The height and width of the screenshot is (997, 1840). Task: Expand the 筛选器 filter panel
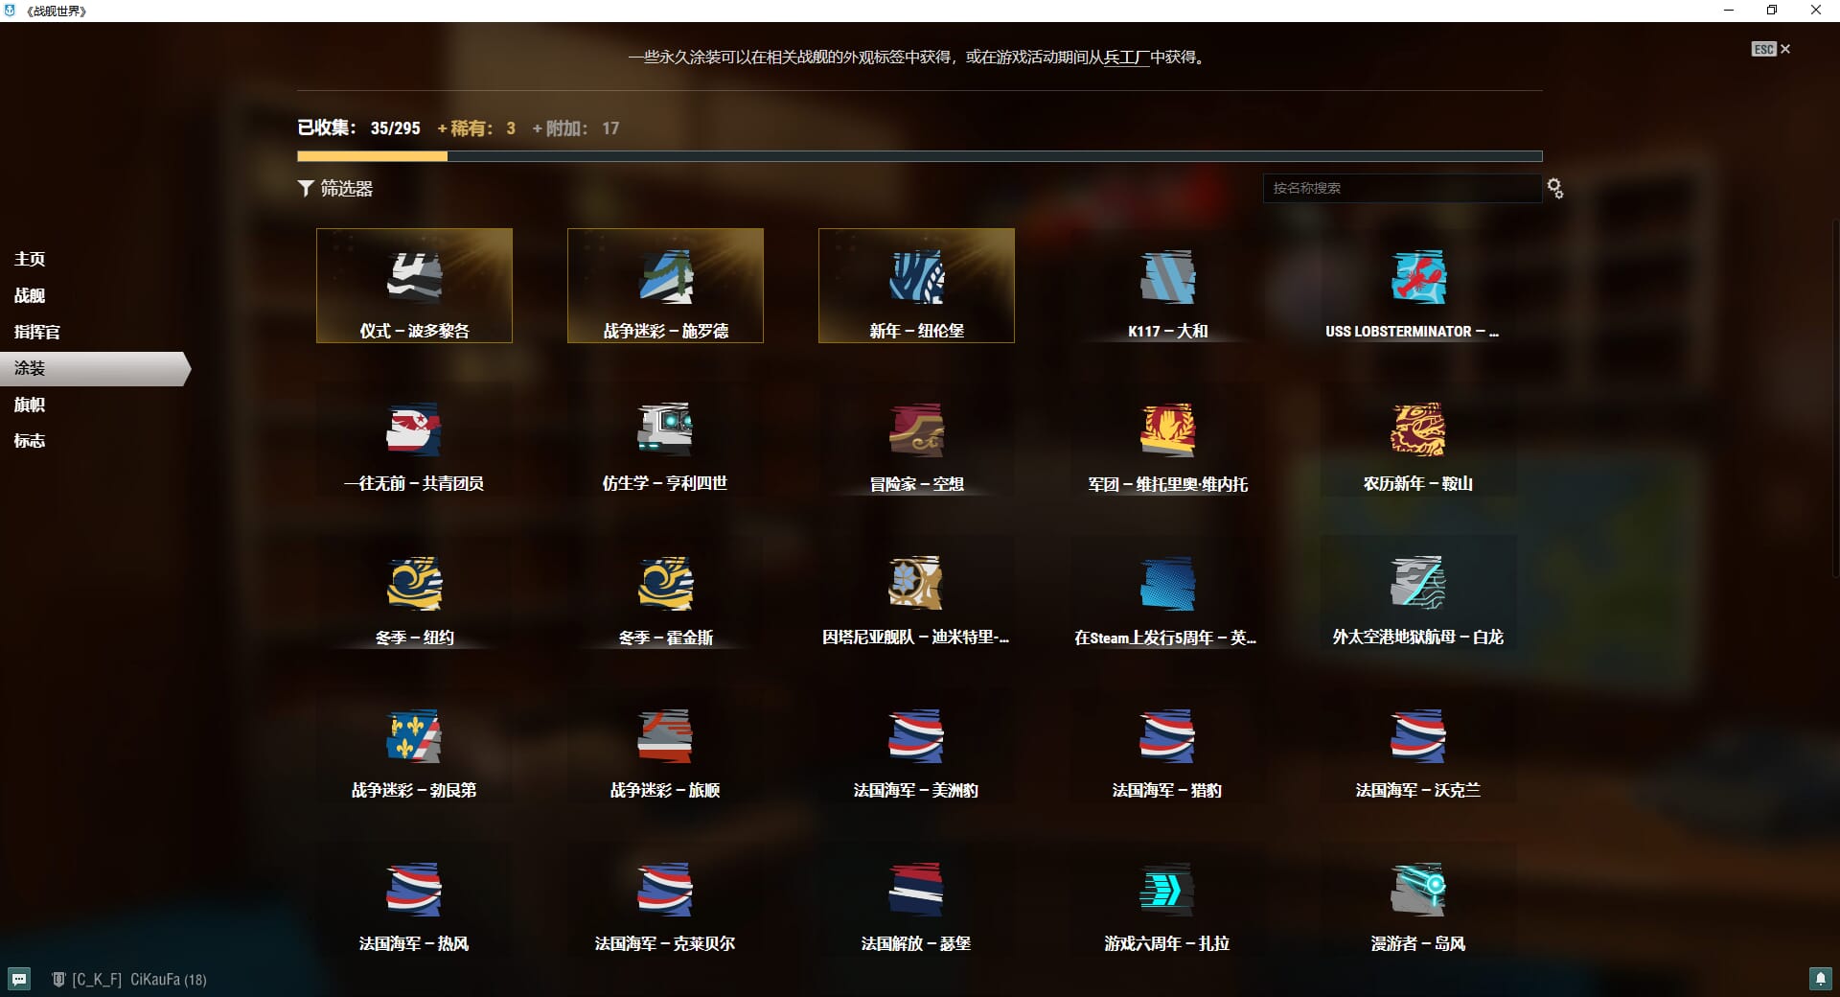point(335,189)
